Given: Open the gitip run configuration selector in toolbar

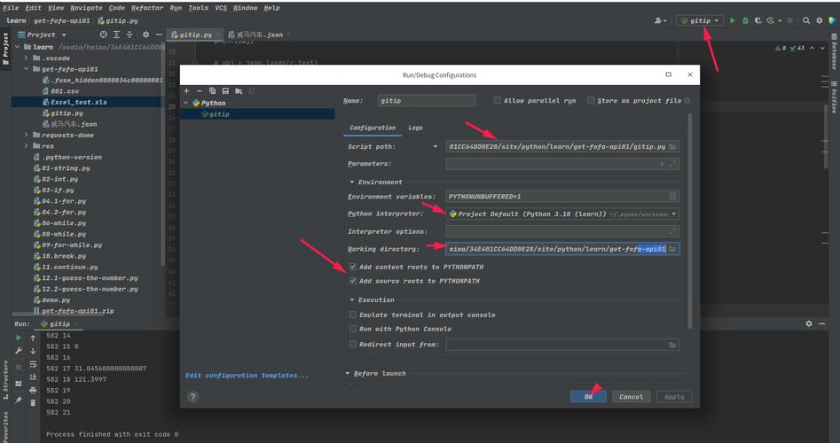Looking at the screenshot, I should pos(700,20).
